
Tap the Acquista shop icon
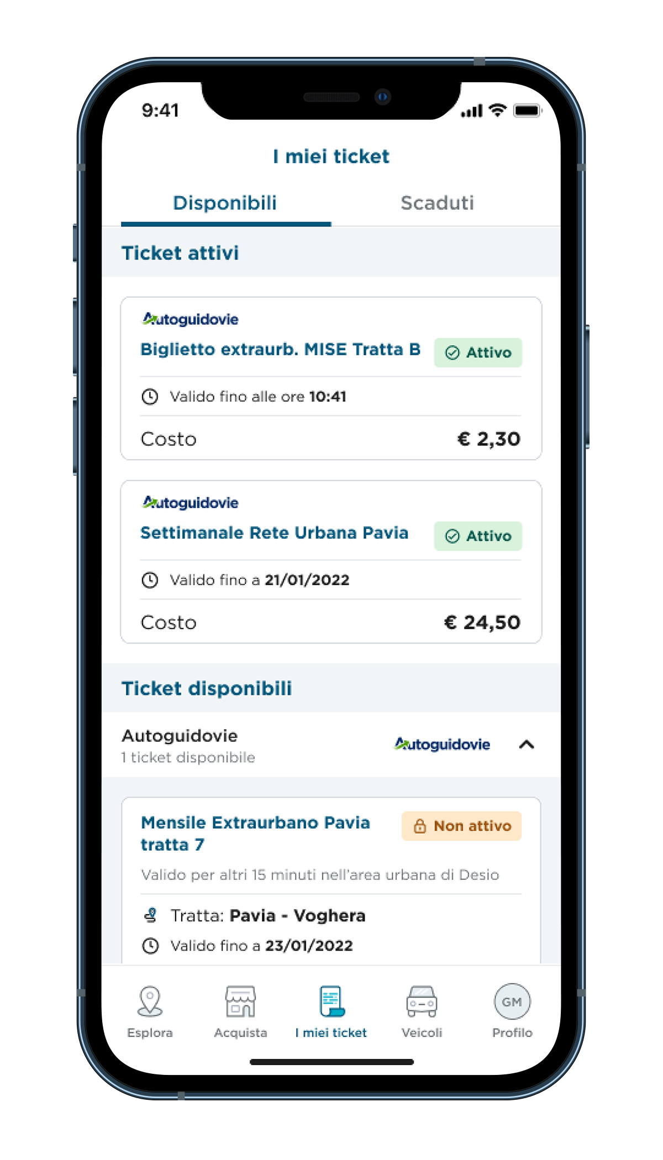(x=240, y=1001)
